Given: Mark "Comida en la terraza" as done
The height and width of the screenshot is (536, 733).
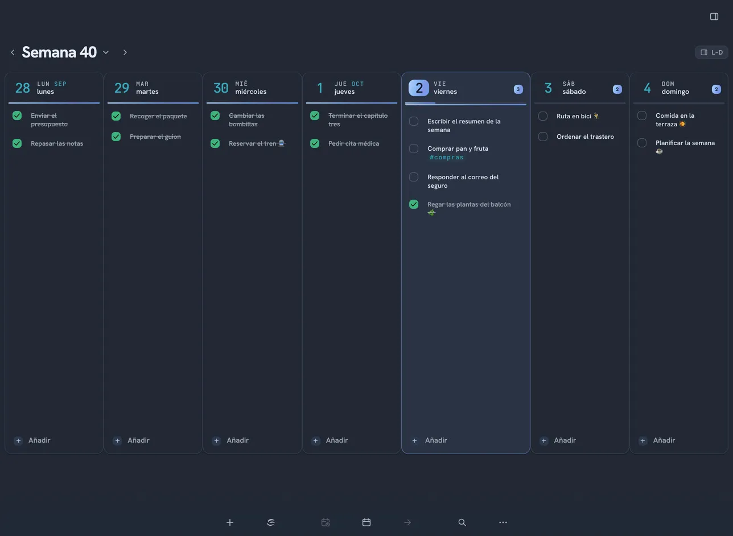Looking at the screenshot, I should [x=642, y=116].
